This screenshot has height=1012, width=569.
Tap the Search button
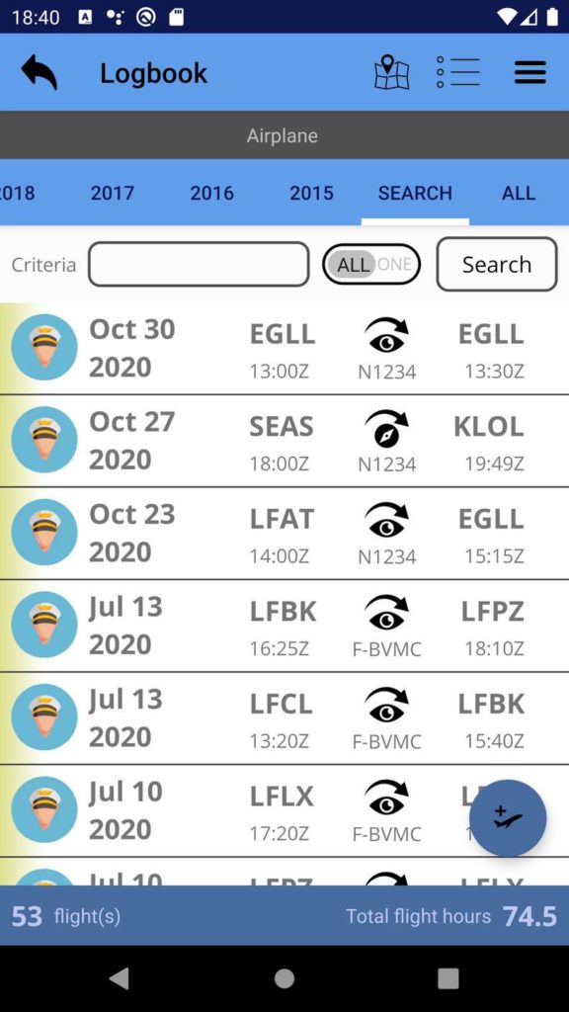click(x=497, y=264)
